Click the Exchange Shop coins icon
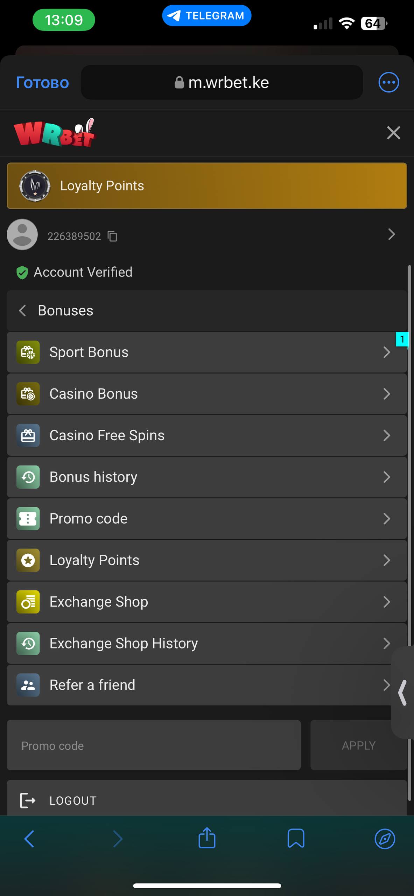This screenshot has width=414, height=896. coord(28,602)
